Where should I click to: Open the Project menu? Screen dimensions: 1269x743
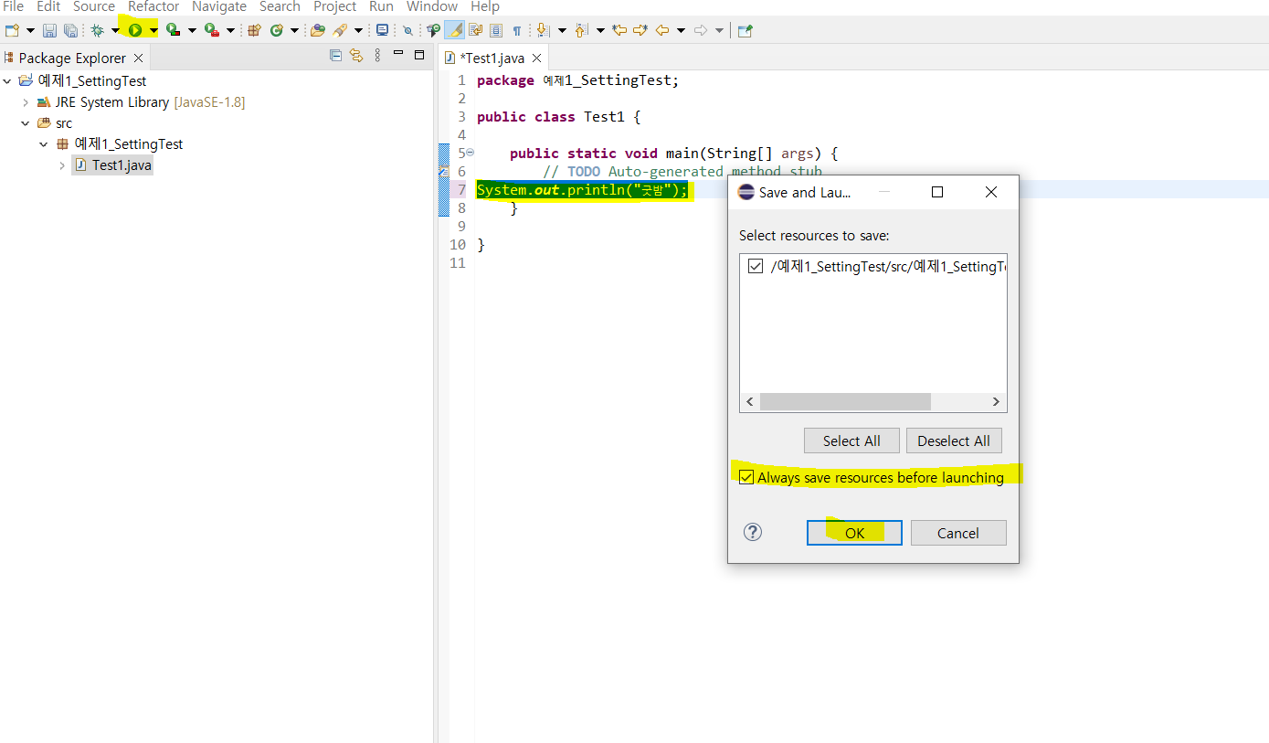[x=334, y=6]
